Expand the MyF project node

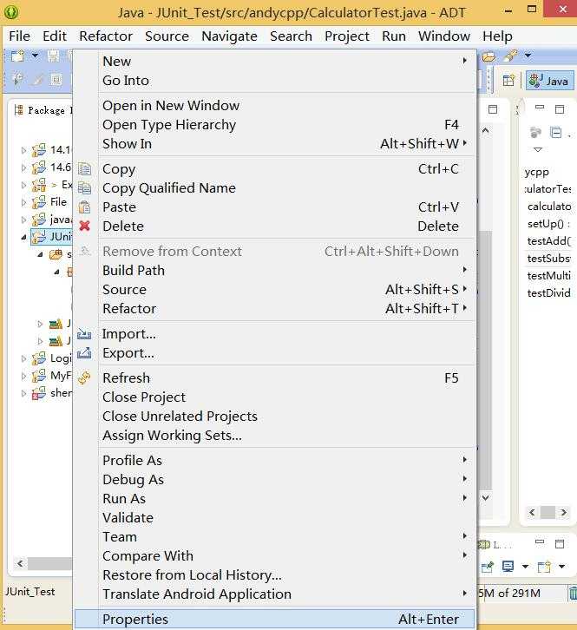(23, 376)
